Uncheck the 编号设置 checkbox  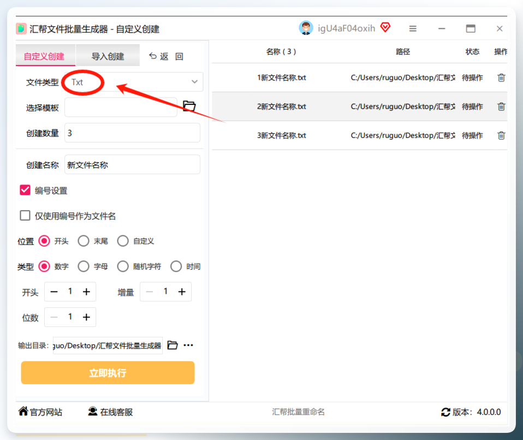pos(25,190)
